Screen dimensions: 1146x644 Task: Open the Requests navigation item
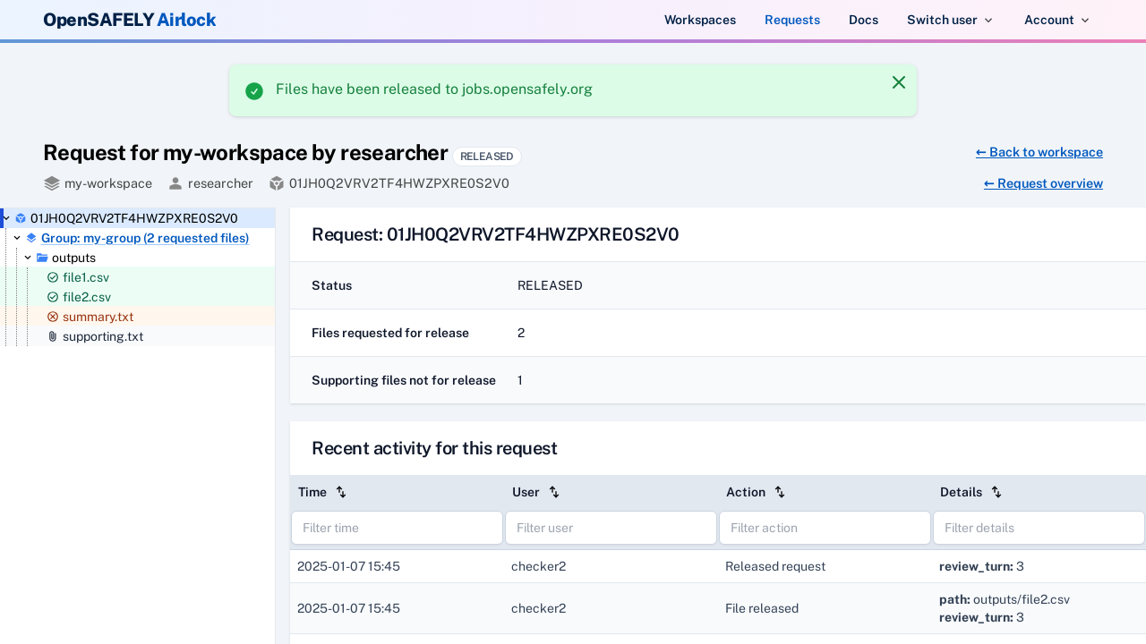792,20
